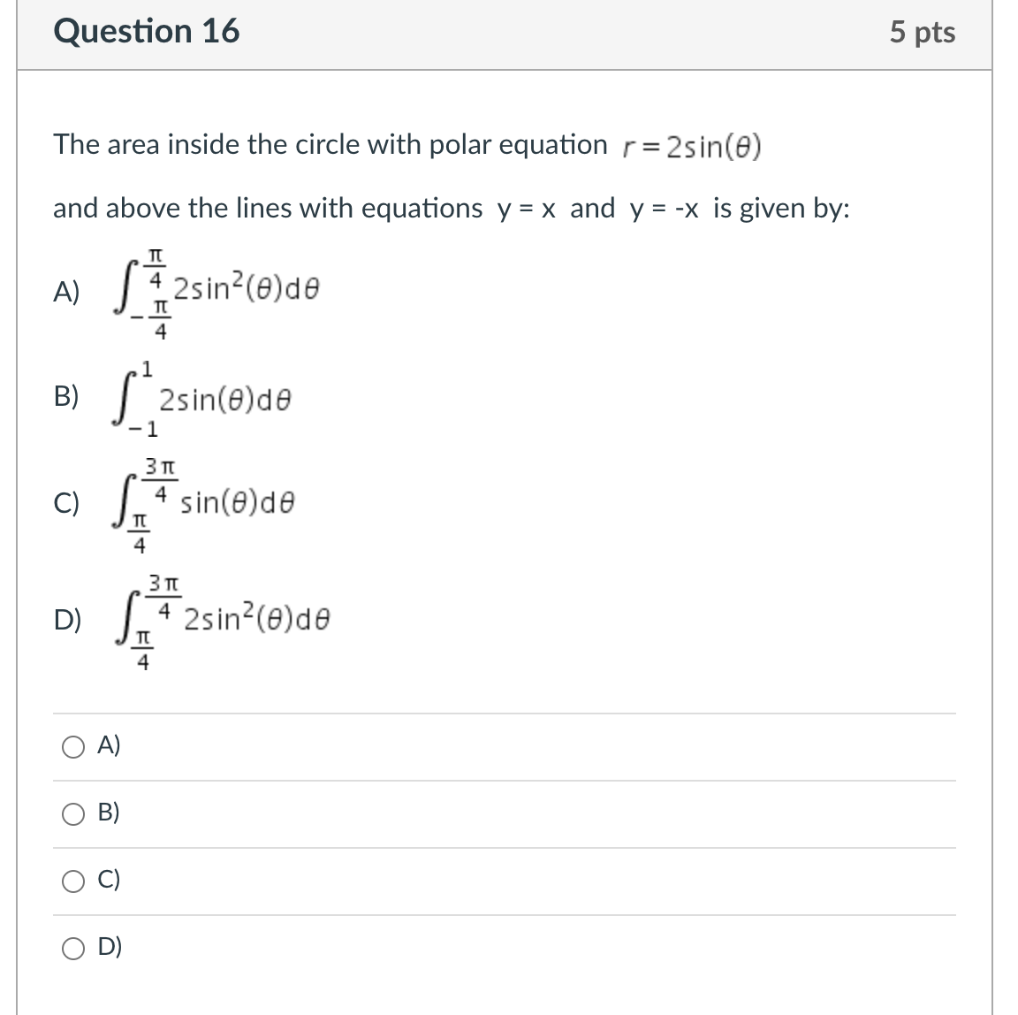The image size is (1018, 1015).
Task: Click option B integral from -1 to 1
Action: (x=201, y=400)
